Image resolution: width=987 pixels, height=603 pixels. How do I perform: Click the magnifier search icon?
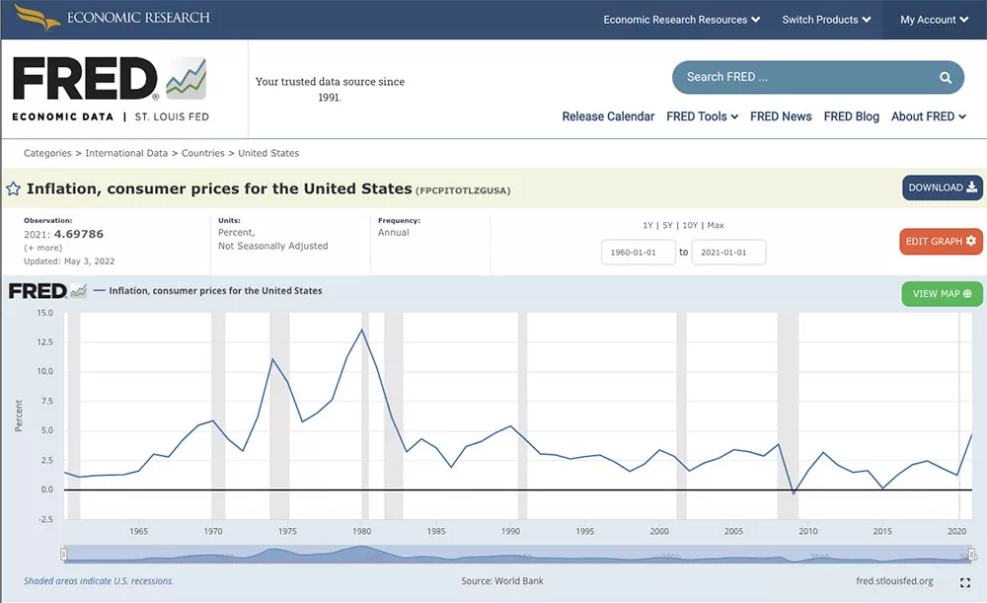945,77
